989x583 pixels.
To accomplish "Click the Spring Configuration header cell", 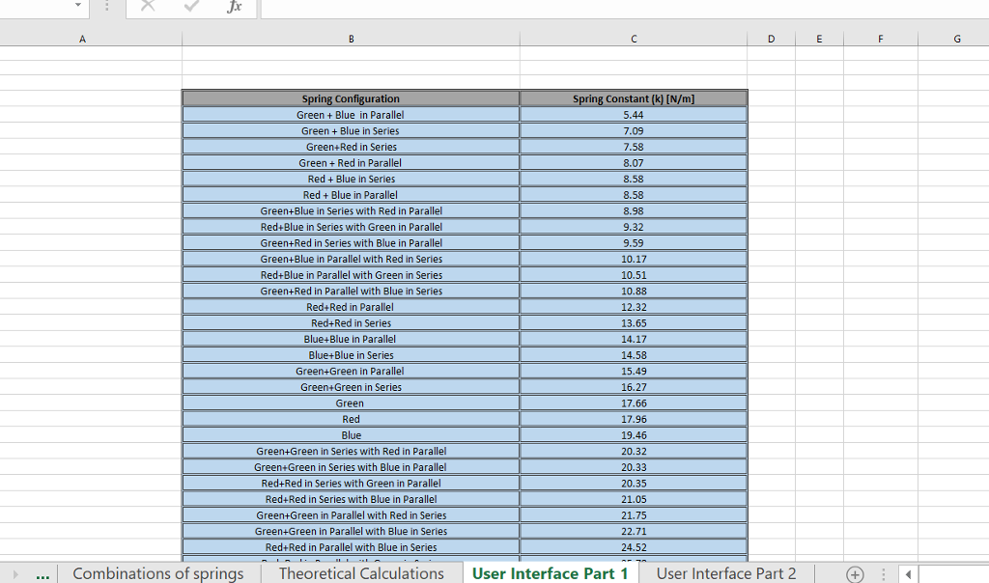I will (x=351, y=98).
